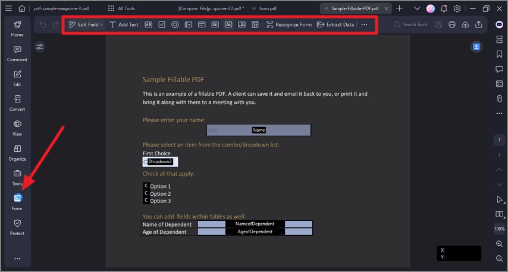Switch to View mode in sidebar
The image size is (508, 272).
point(17,128)
